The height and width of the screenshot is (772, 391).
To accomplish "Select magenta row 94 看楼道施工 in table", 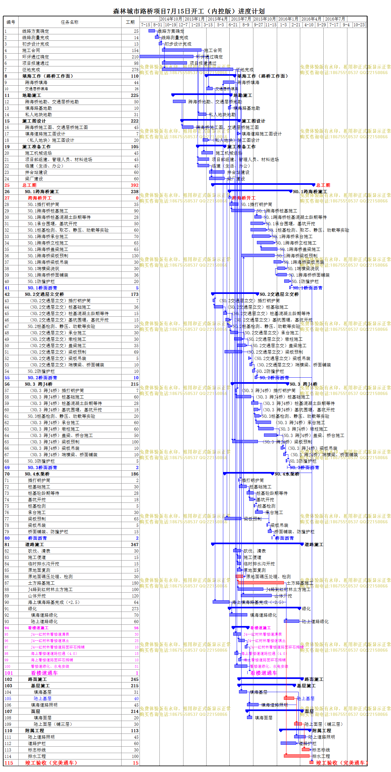I will pyautogui.click(x=71, y=628).
